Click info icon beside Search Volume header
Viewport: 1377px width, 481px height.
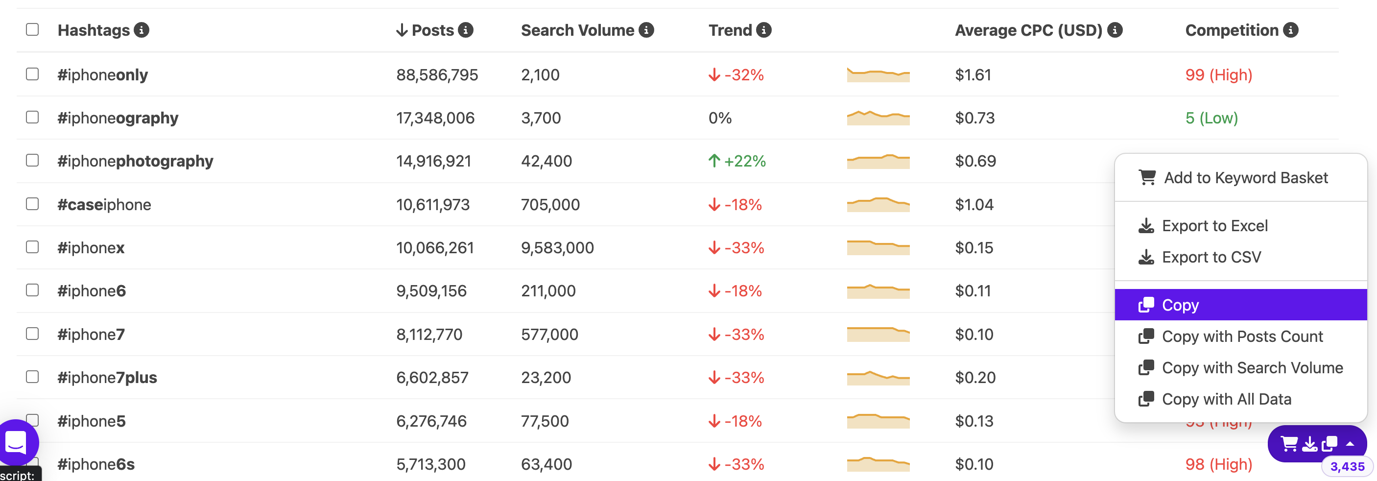[646, 30]
